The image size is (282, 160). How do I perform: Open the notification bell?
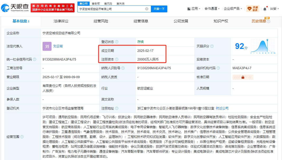coord(265,9)
